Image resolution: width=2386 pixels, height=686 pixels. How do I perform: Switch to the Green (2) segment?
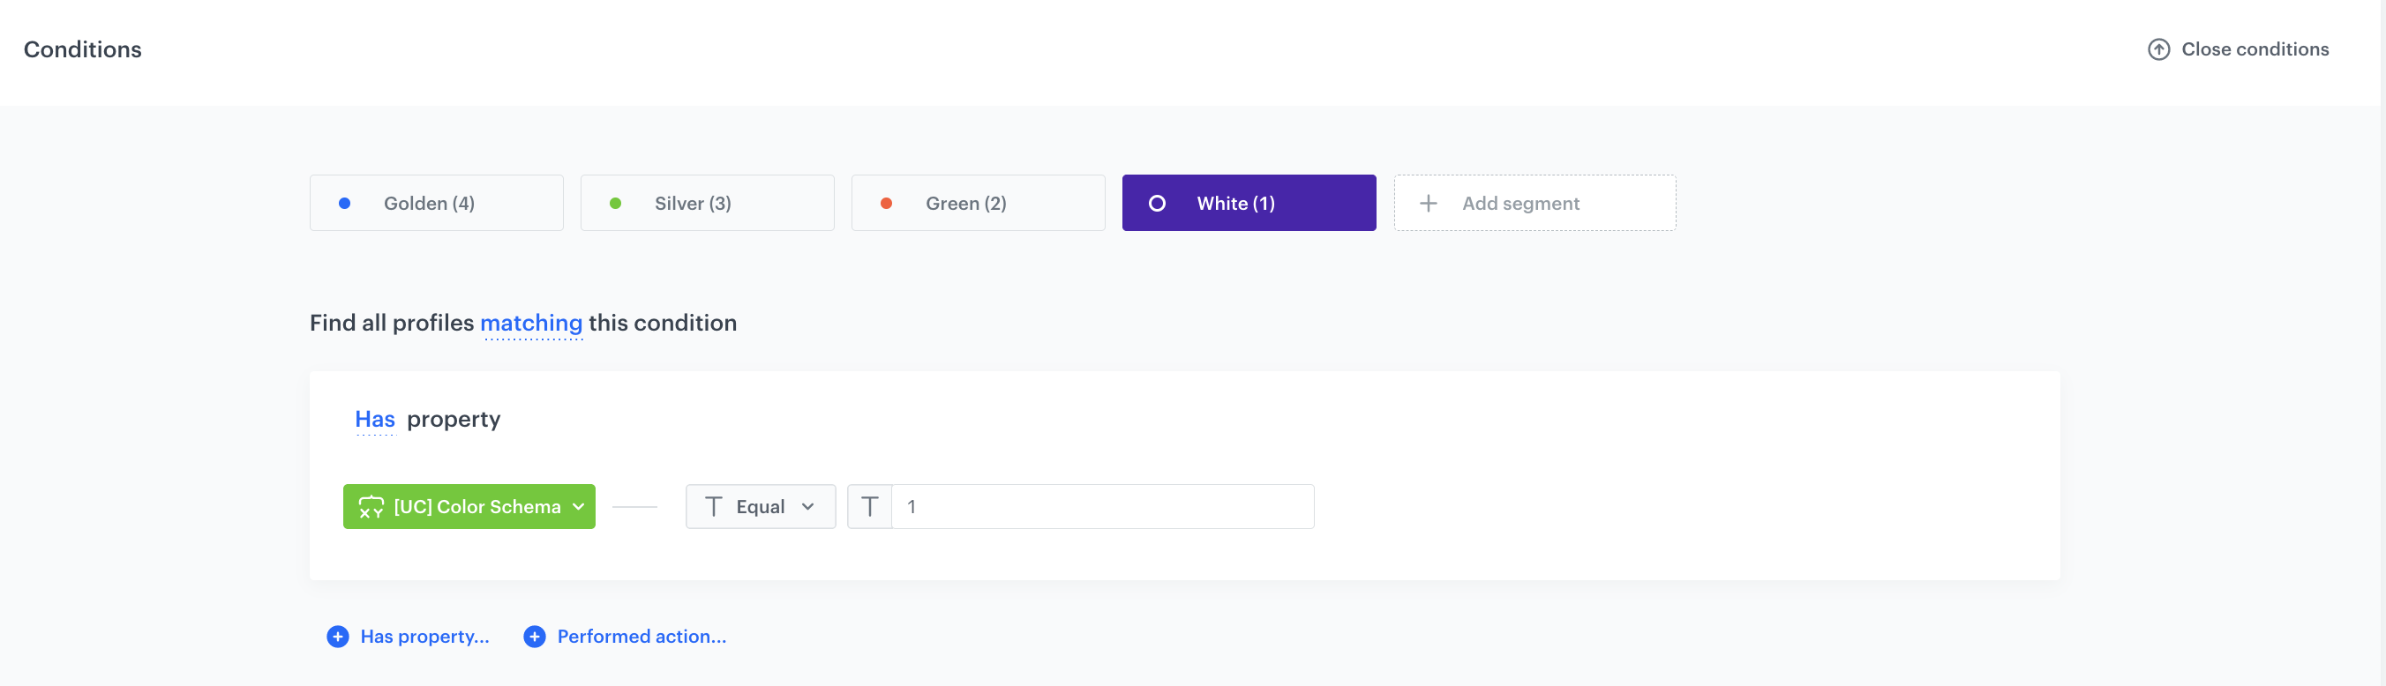(978, 203)
